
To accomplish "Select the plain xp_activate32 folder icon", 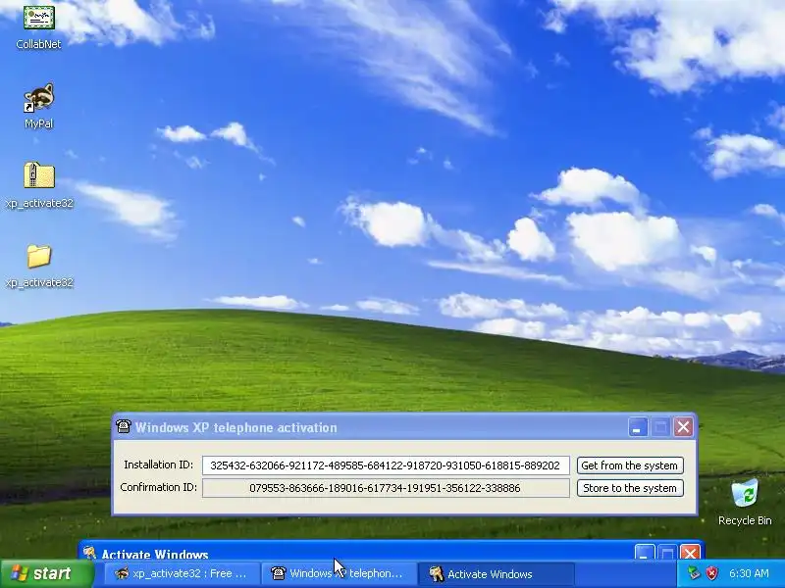I will click(39, 256).
